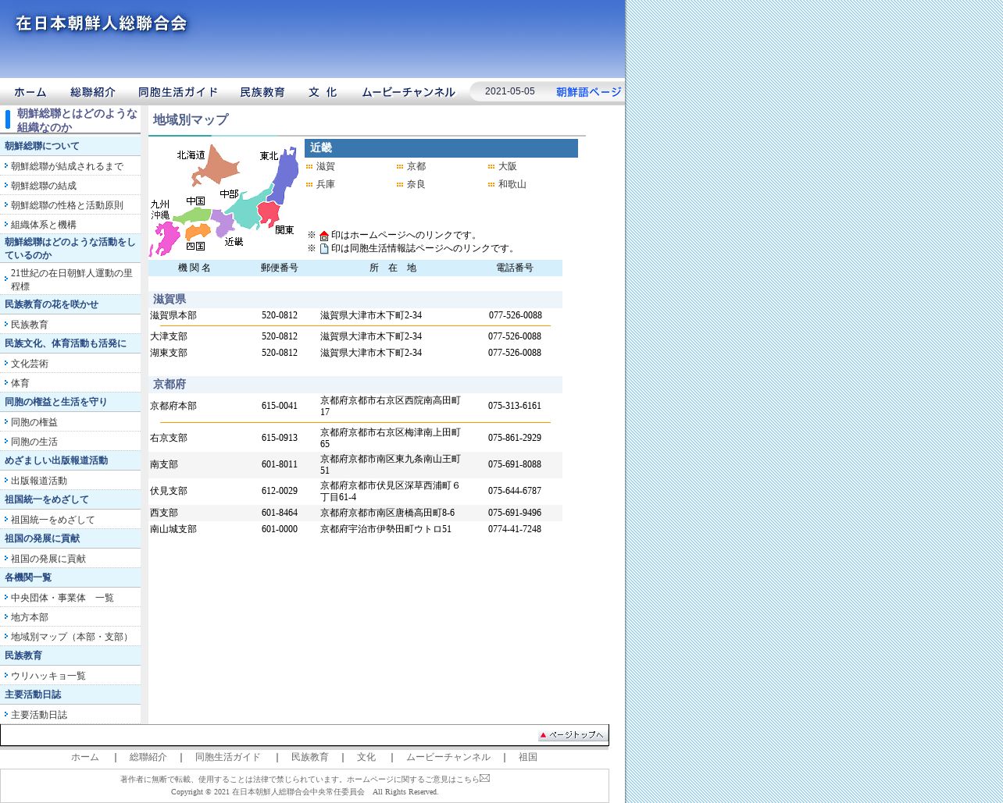Select 京都府本部 table row name
1003x803 pixels.
coord(173,406)
